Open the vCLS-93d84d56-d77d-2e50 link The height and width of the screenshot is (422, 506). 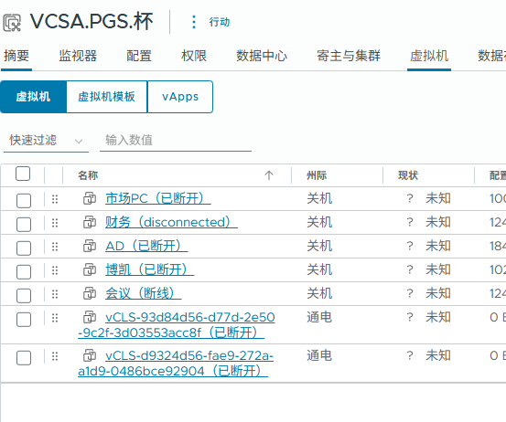point(177,325)
